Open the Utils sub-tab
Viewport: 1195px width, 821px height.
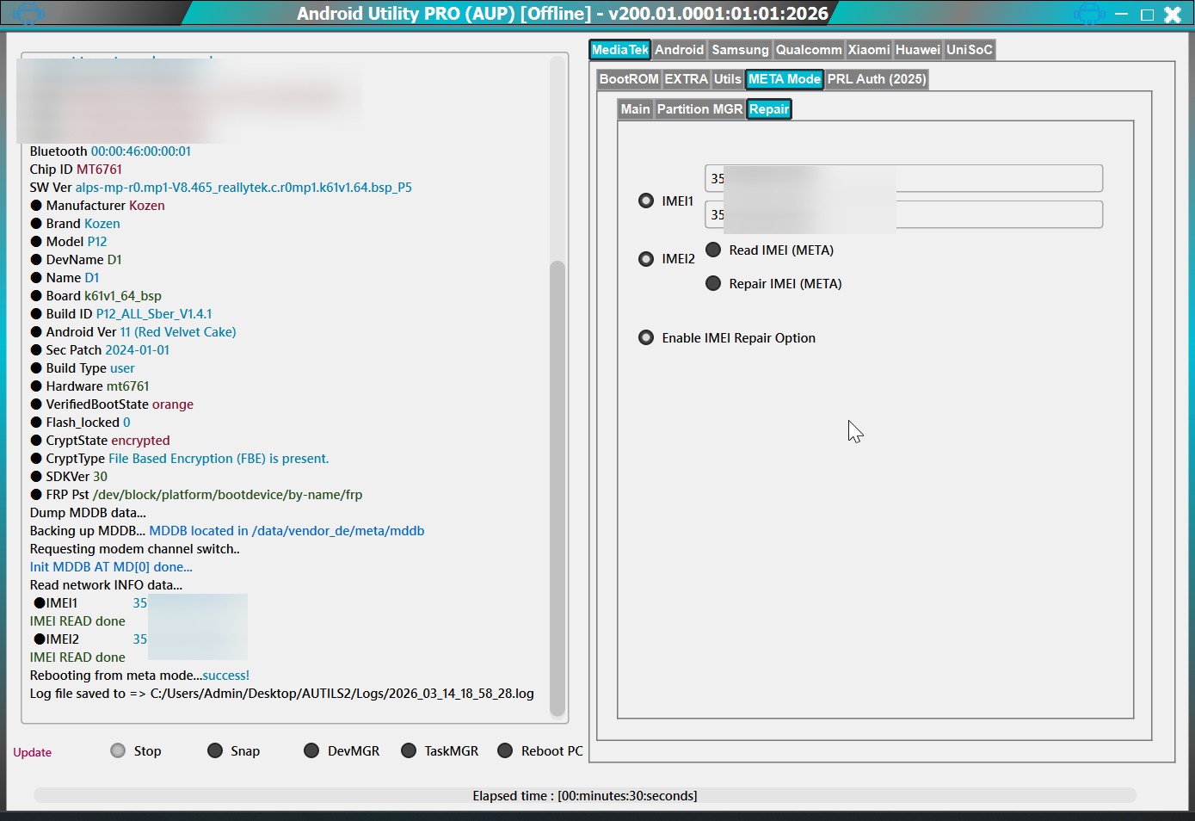(727, 79)
